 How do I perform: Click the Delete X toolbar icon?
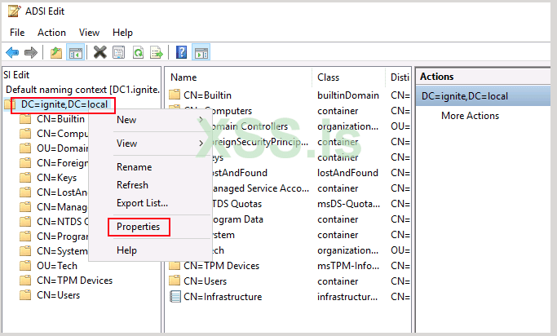[99, 53]
